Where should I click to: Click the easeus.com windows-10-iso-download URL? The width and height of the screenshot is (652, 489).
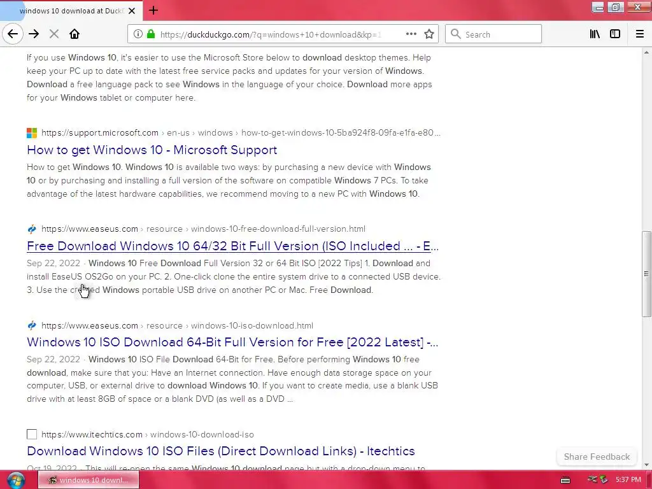177,325
